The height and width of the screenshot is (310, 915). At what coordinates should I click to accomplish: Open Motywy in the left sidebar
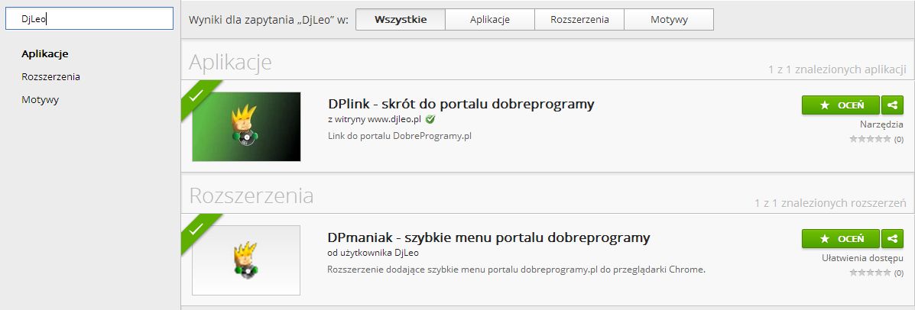click(41, 99)
